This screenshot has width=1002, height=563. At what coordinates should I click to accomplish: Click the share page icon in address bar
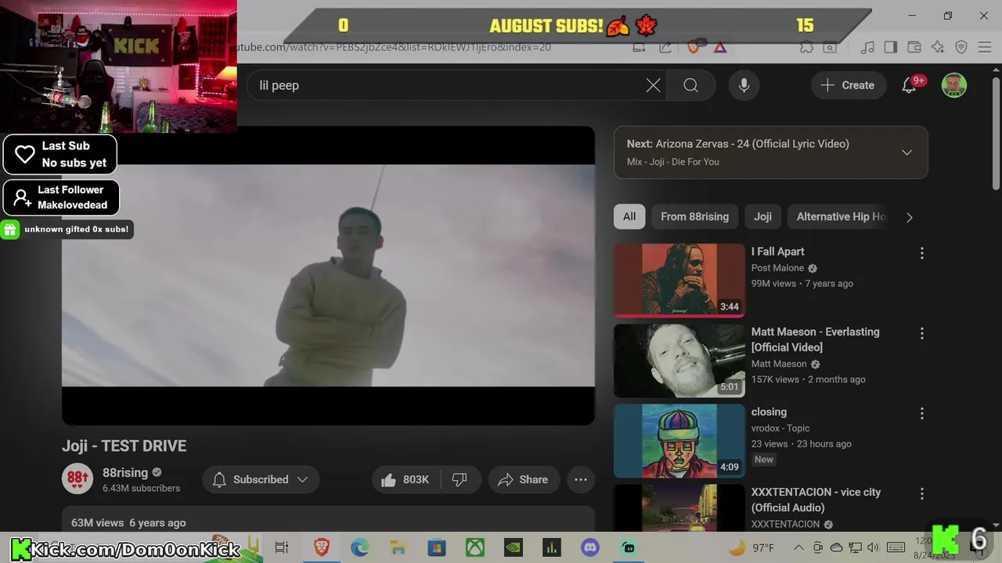665,47
